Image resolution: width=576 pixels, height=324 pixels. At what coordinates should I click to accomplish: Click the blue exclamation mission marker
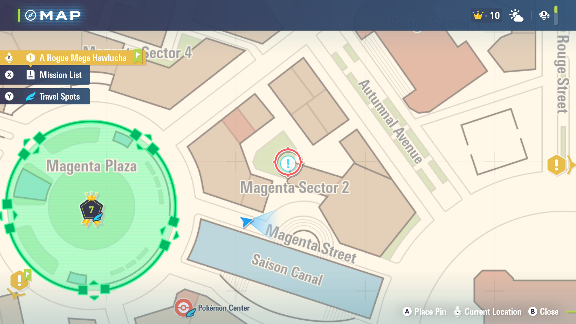[288, 163]
